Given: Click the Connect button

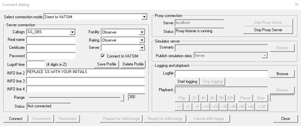Looking at the screenshot, I should pyautogui.click(x=16, y=119).
